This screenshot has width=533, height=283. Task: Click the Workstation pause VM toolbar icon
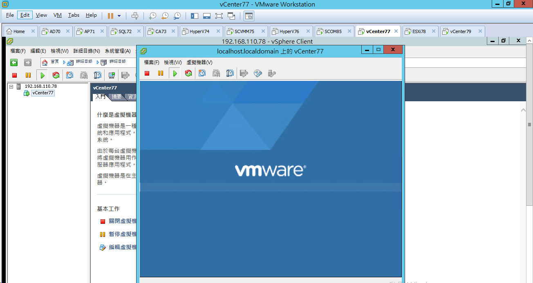click(110, 16)
